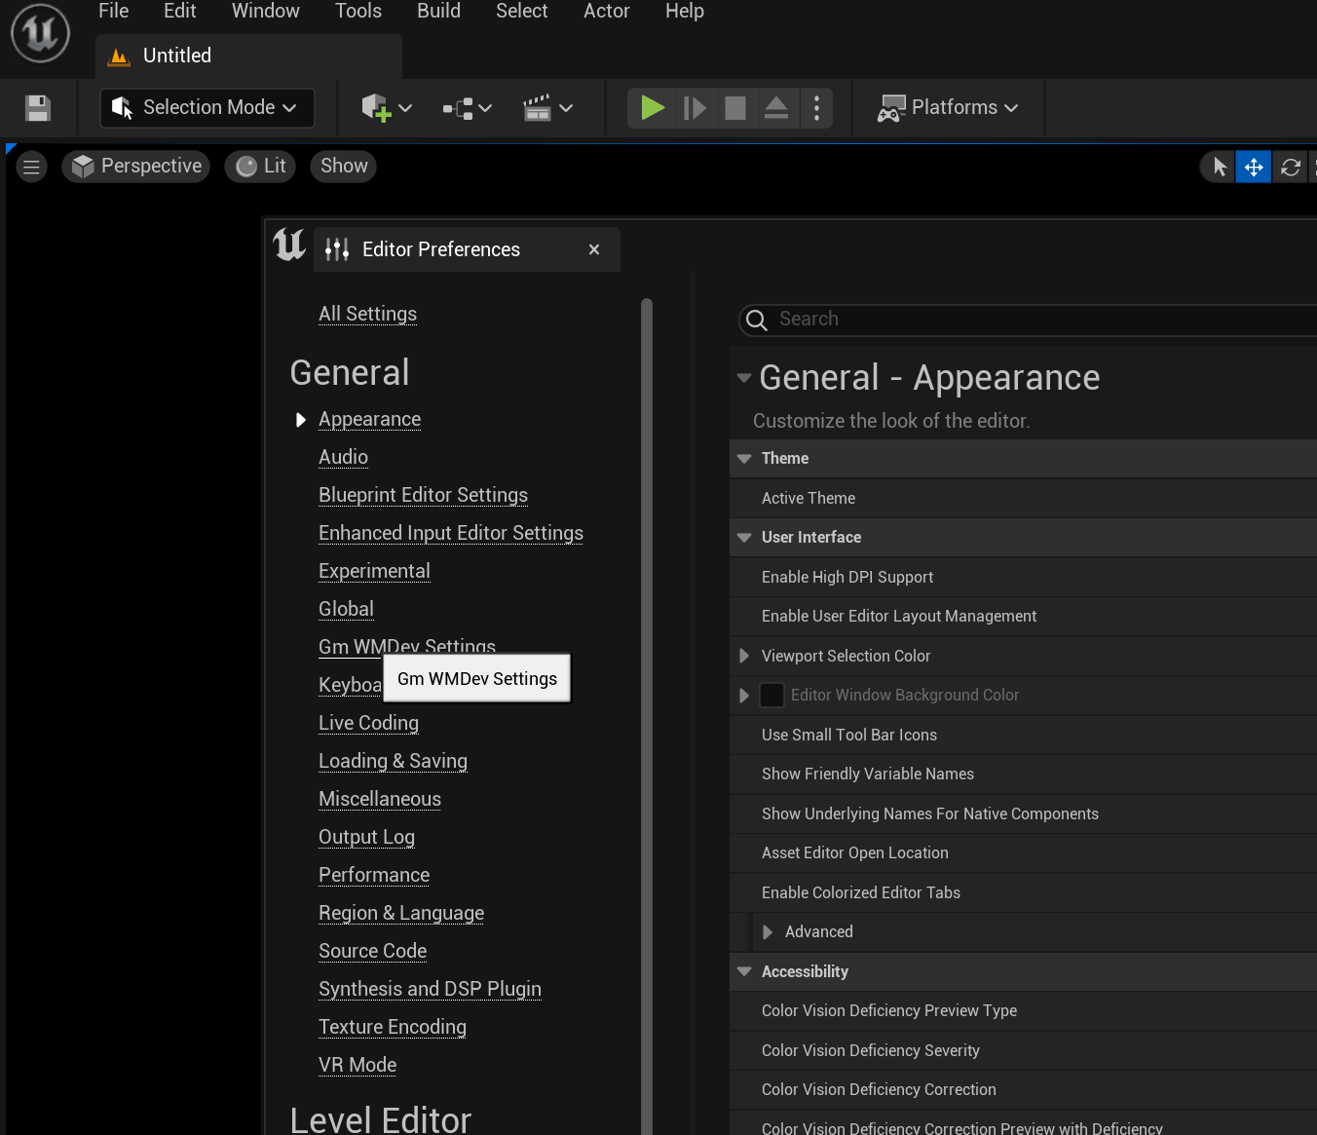This screenshot has height=1135, width=1317.
Task: Expand the Advanced section
Action: pos(768,932)
